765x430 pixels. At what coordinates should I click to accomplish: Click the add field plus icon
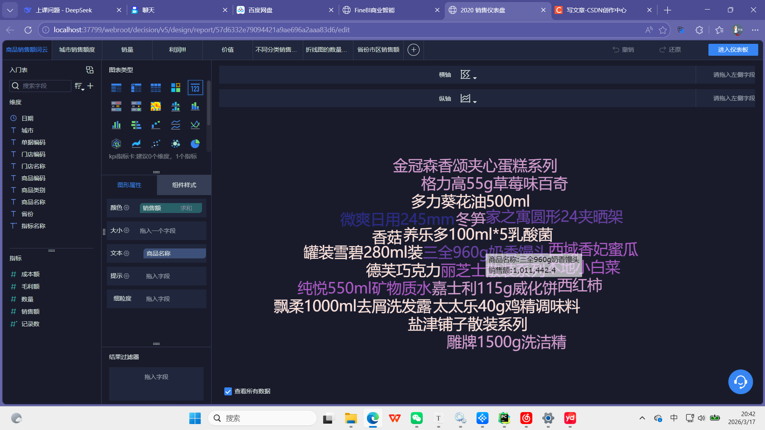pos(90,86)
